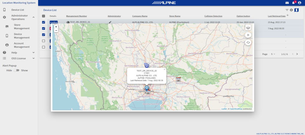The height and width of the screenshot is (135, 305).
Task: Toggle the Alert Popup switch
Action: pos(16,70)
